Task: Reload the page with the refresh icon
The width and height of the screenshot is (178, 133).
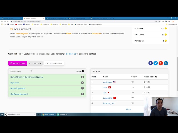Action: (8, 21)
